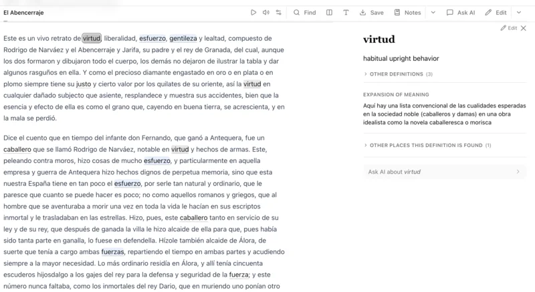Click the play audio icon

tap(253, 13)
